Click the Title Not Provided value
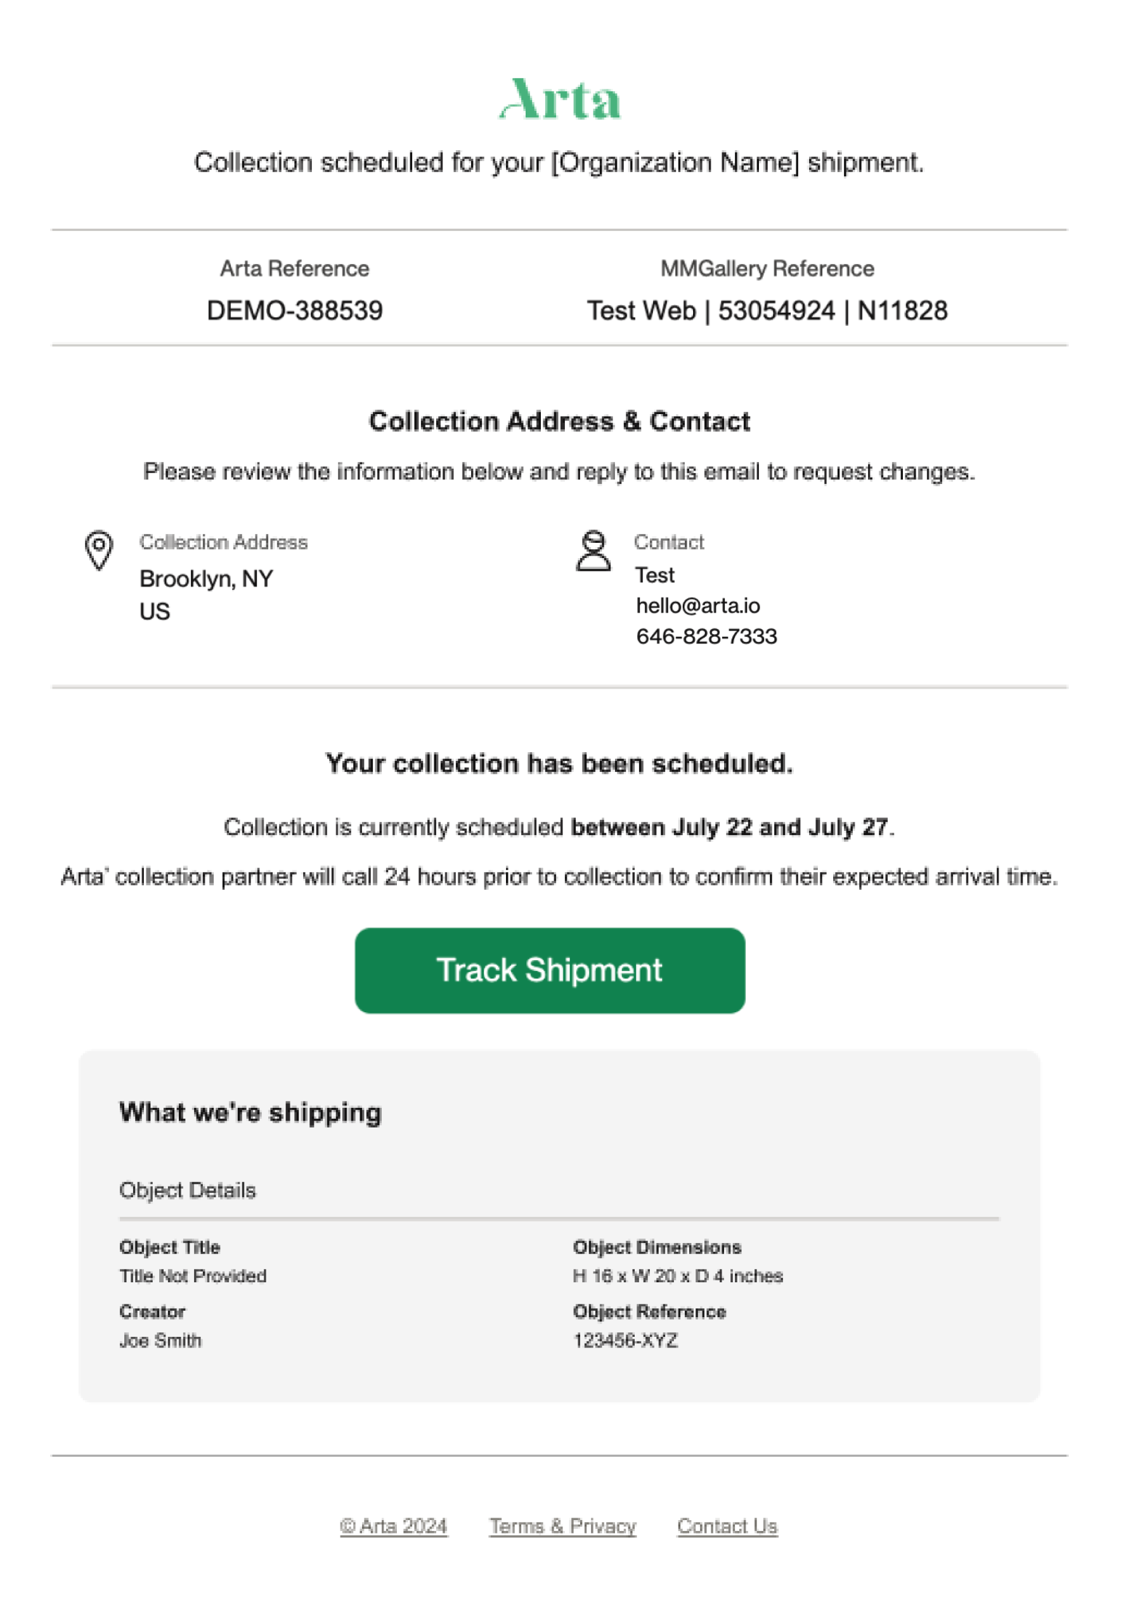Viewport: 1121px width, 1607px height. (x=192, y=1277)
